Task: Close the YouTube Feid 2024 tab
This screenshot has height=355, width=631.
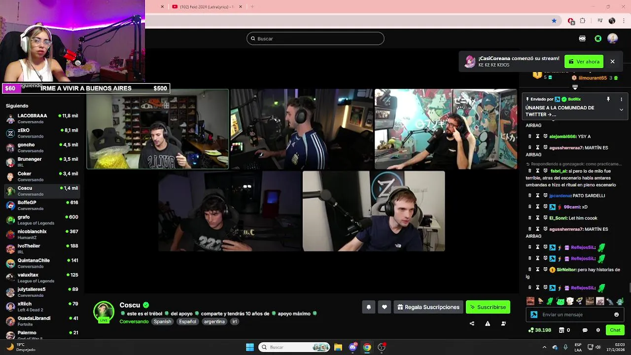Action: tap(241, 6)
